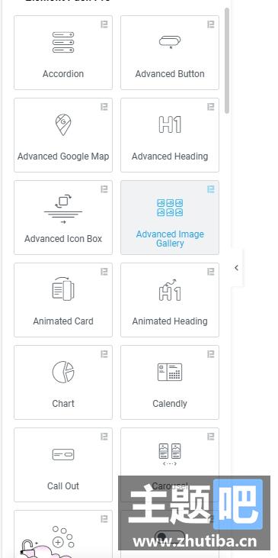Pick the Call Out widget

point(63,465)
